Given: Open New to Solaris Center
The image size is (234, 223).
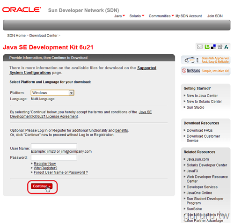Looking at the screenshot, I should coord(204,102).
